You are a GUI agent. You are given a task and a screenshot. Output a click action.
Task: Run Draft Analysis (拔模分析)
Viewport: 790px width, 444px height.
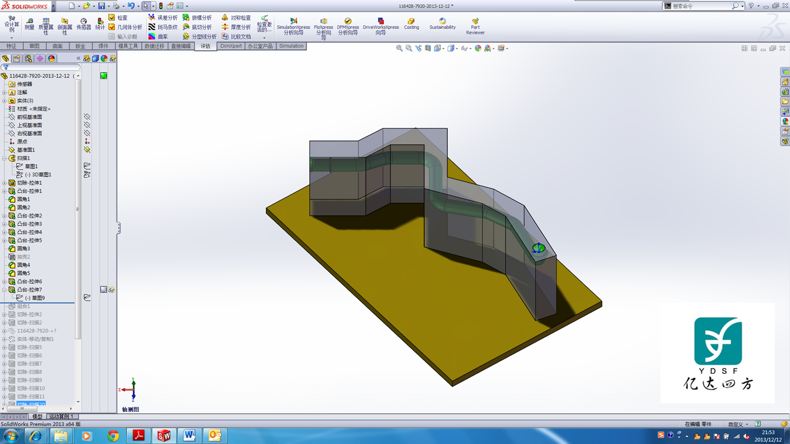click(197, 18)
